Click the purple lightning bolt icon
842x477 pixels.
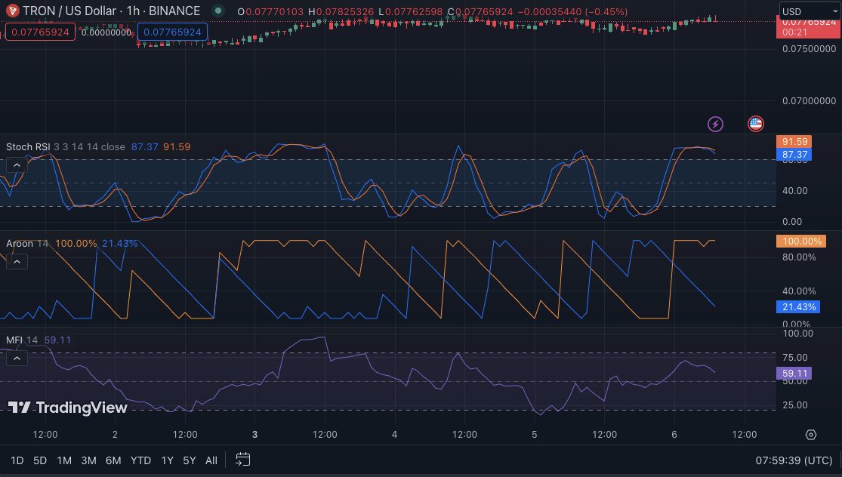pyautogui.click(x=714, y=124)
